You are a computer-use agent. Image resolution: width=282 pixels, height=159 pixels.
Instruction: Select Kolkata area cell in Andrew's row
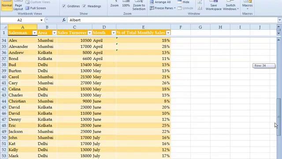pos(47,53)
